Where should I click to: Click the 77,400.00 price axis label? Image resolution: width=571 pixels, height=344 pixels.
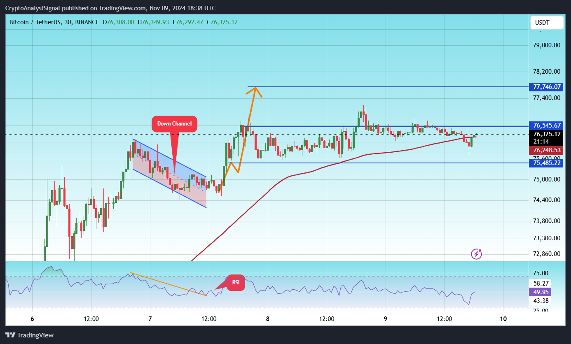coord(546,98)
